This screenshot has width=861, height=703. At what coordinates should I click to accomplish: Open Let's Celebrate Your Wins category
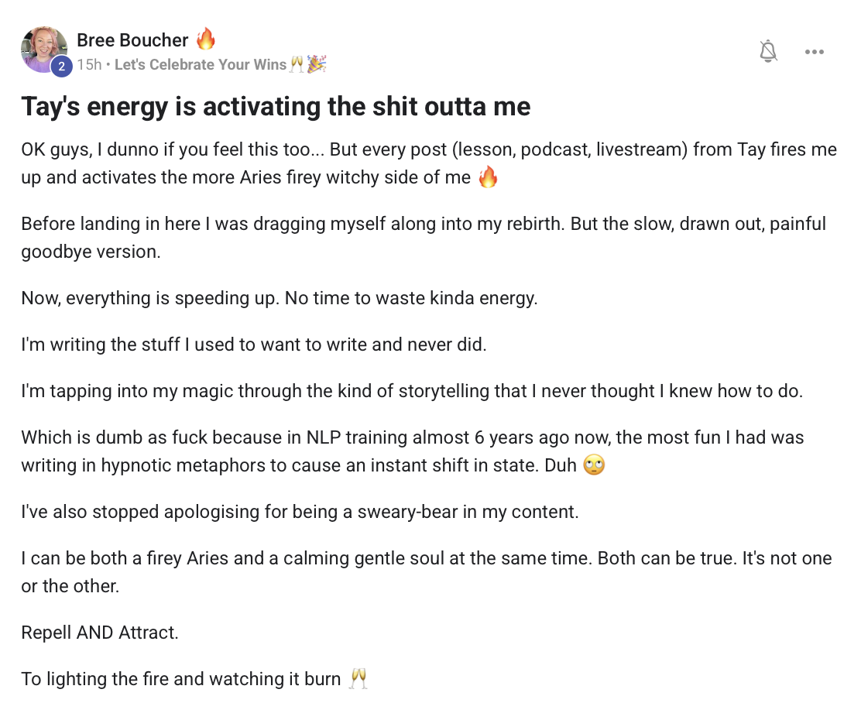(201, 65)
